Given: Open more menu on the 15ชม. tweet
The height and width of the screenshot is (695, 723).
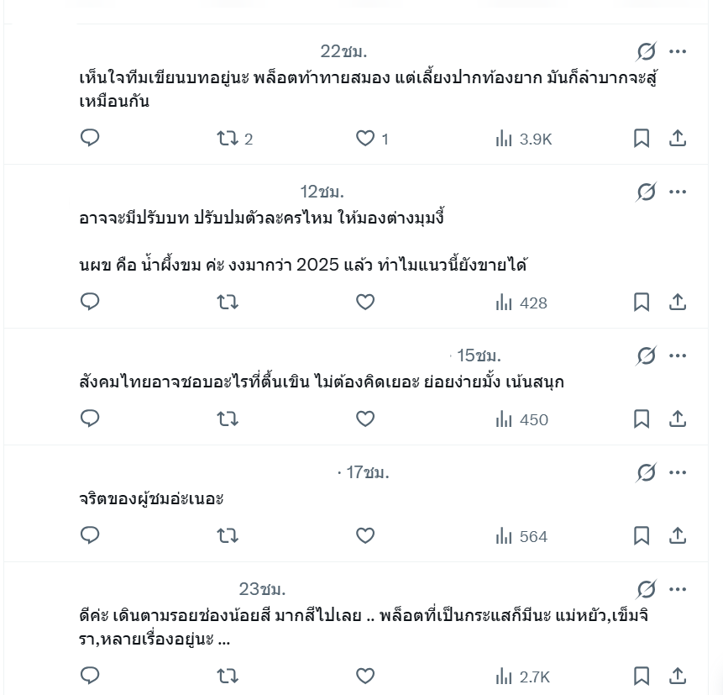Looking at the screenshot, I should 678,355.
